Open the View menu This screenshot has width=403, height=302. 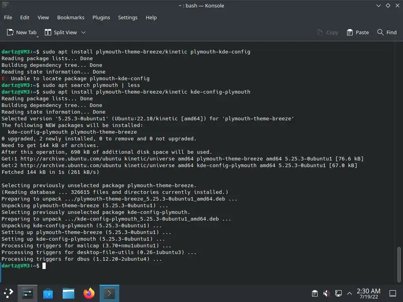(x=43, y=17)
